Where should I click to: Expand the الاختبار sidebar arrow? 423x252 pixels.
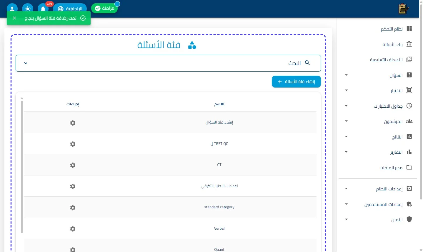(x=346, y=90)
